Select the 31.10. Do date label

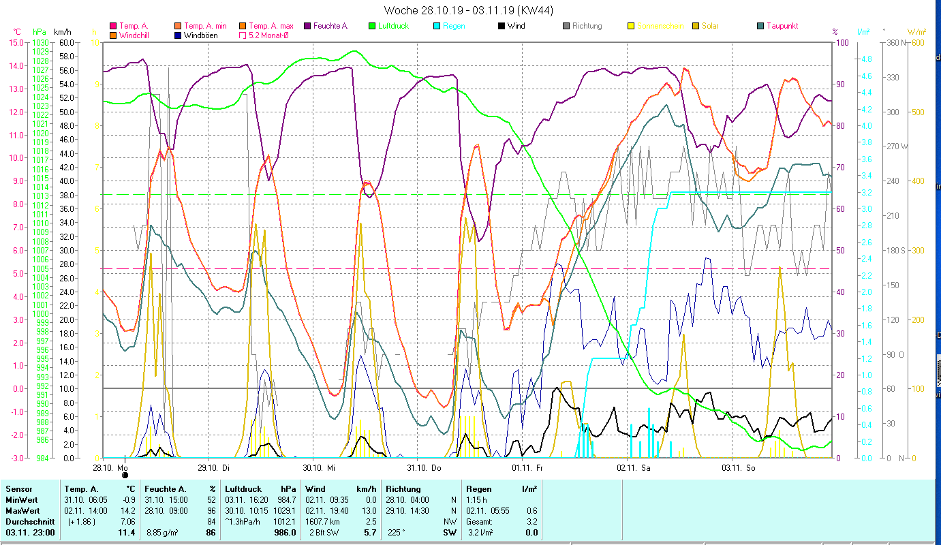click(425, 467)
